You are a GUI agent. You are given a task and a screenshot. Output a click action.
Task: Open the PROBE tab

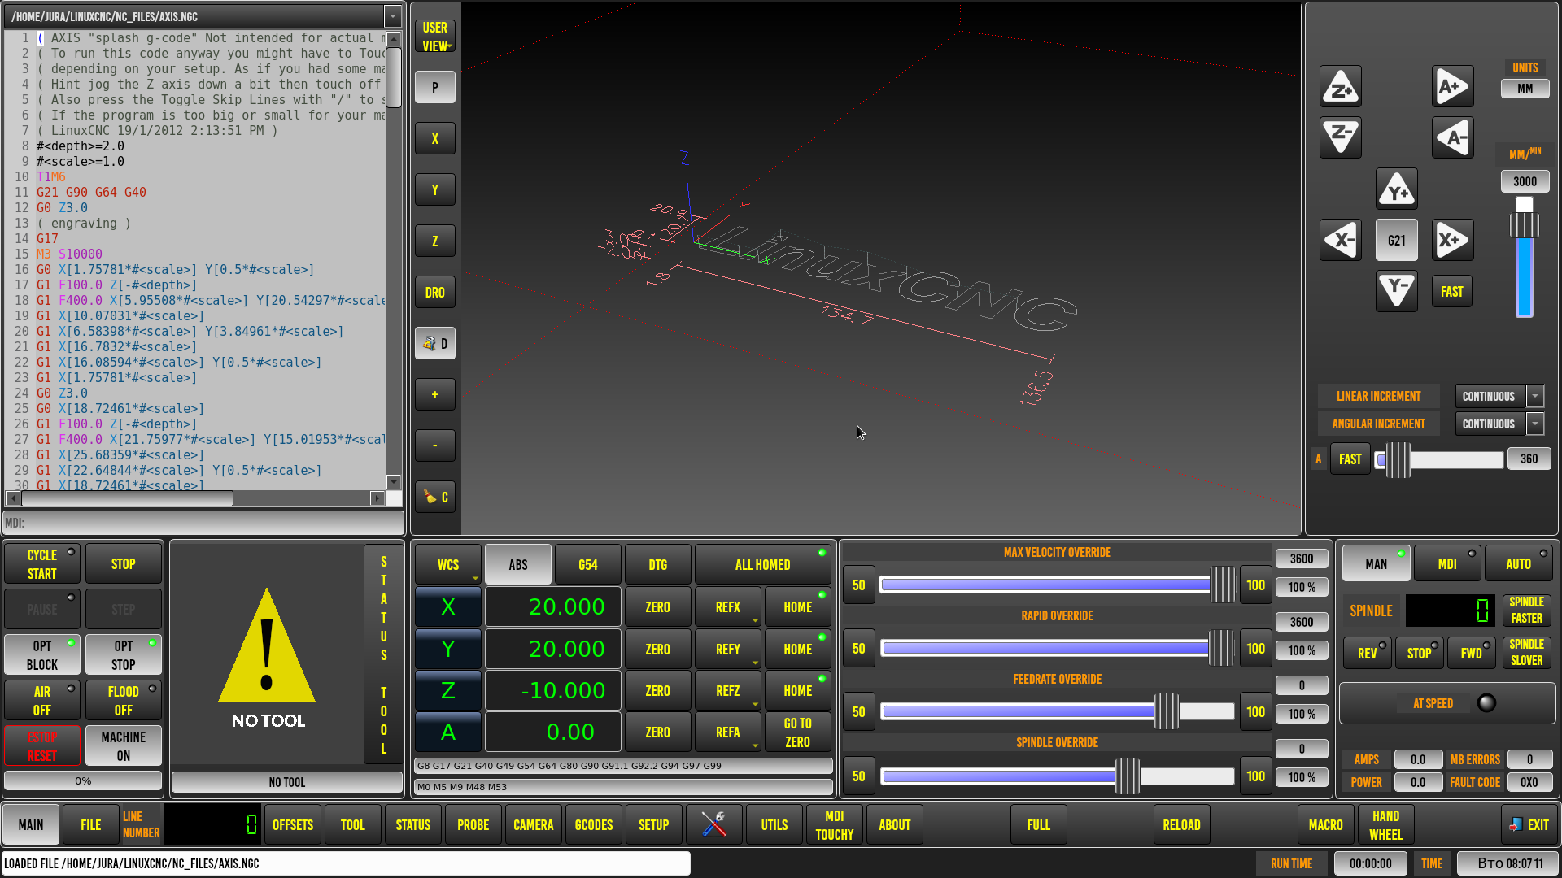473,824
